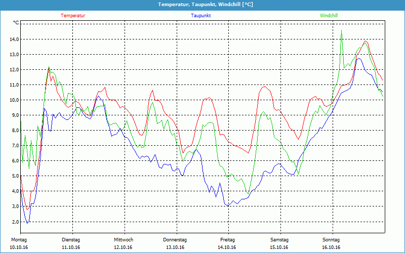Viewport: 405px width, 253px height.
Task: Click the red Temperatur legend label
Action: [73, 16]
